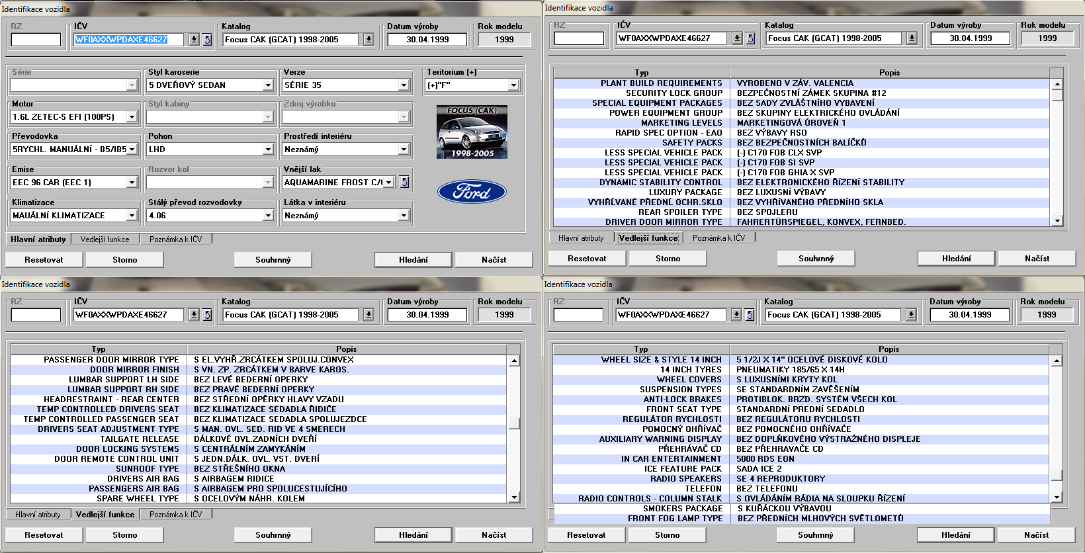Click Katalog down-arrow icon in the Ford logo window
The width and height of the screenshot is (1085, 553).
pos(369,40)
